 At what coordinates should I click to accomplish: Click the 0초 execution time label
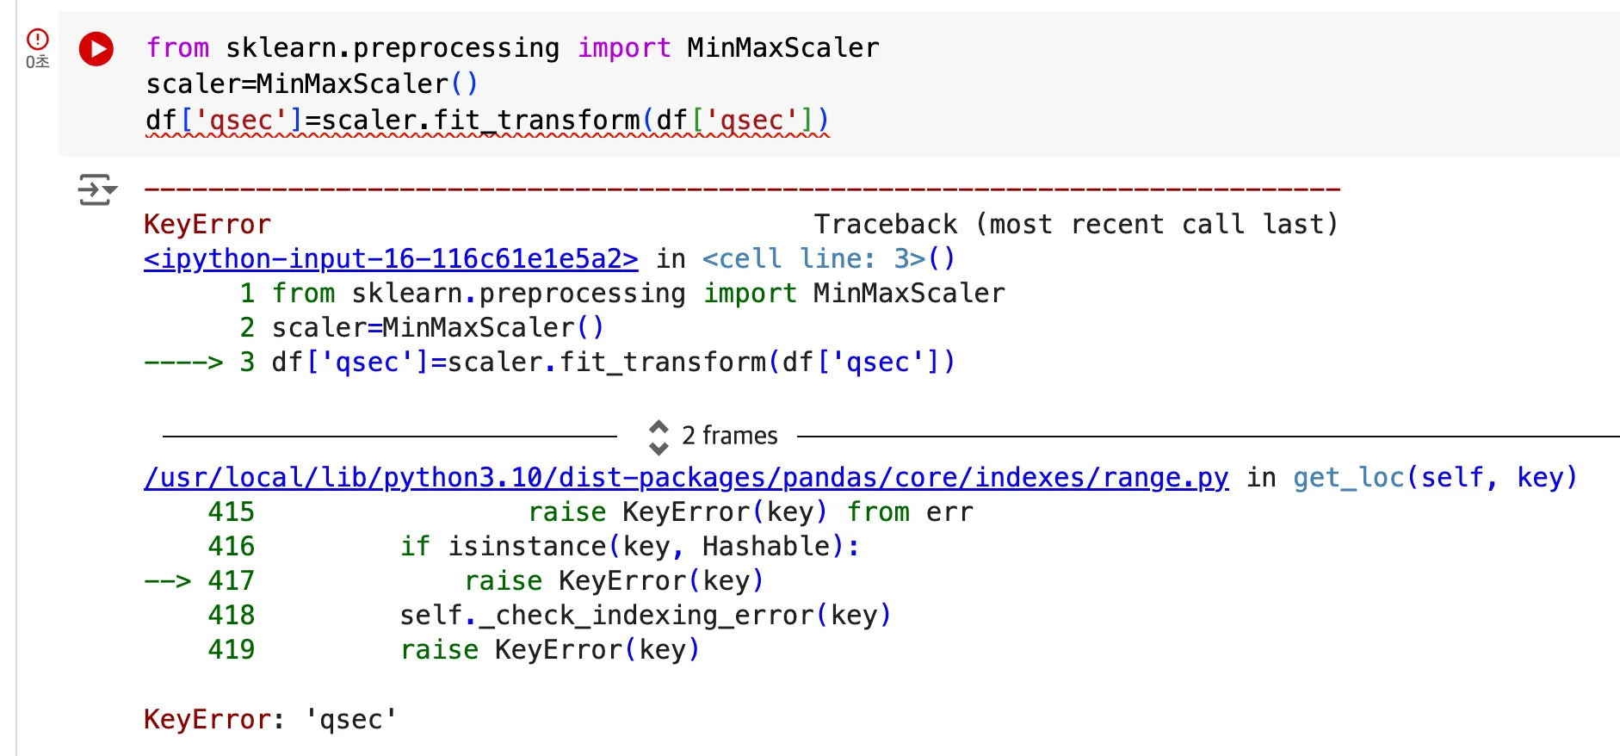[x=37, y=62]
